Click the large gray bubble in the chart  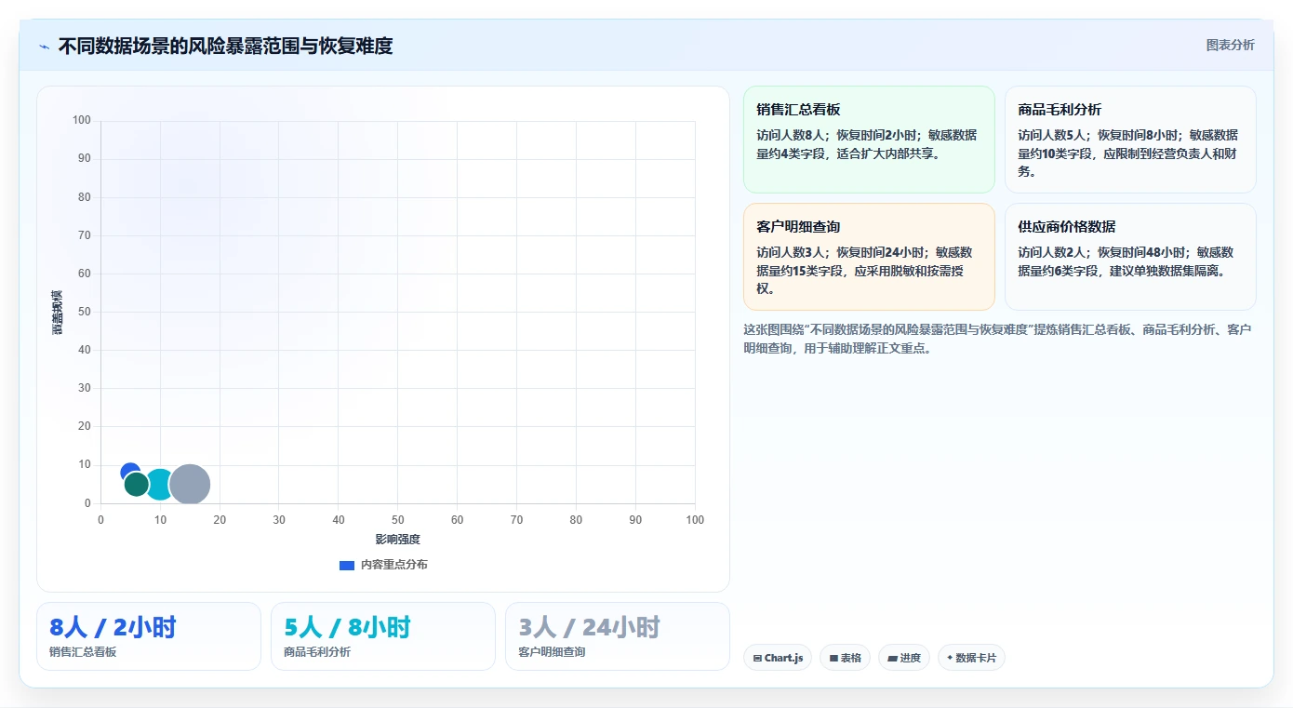190,485
